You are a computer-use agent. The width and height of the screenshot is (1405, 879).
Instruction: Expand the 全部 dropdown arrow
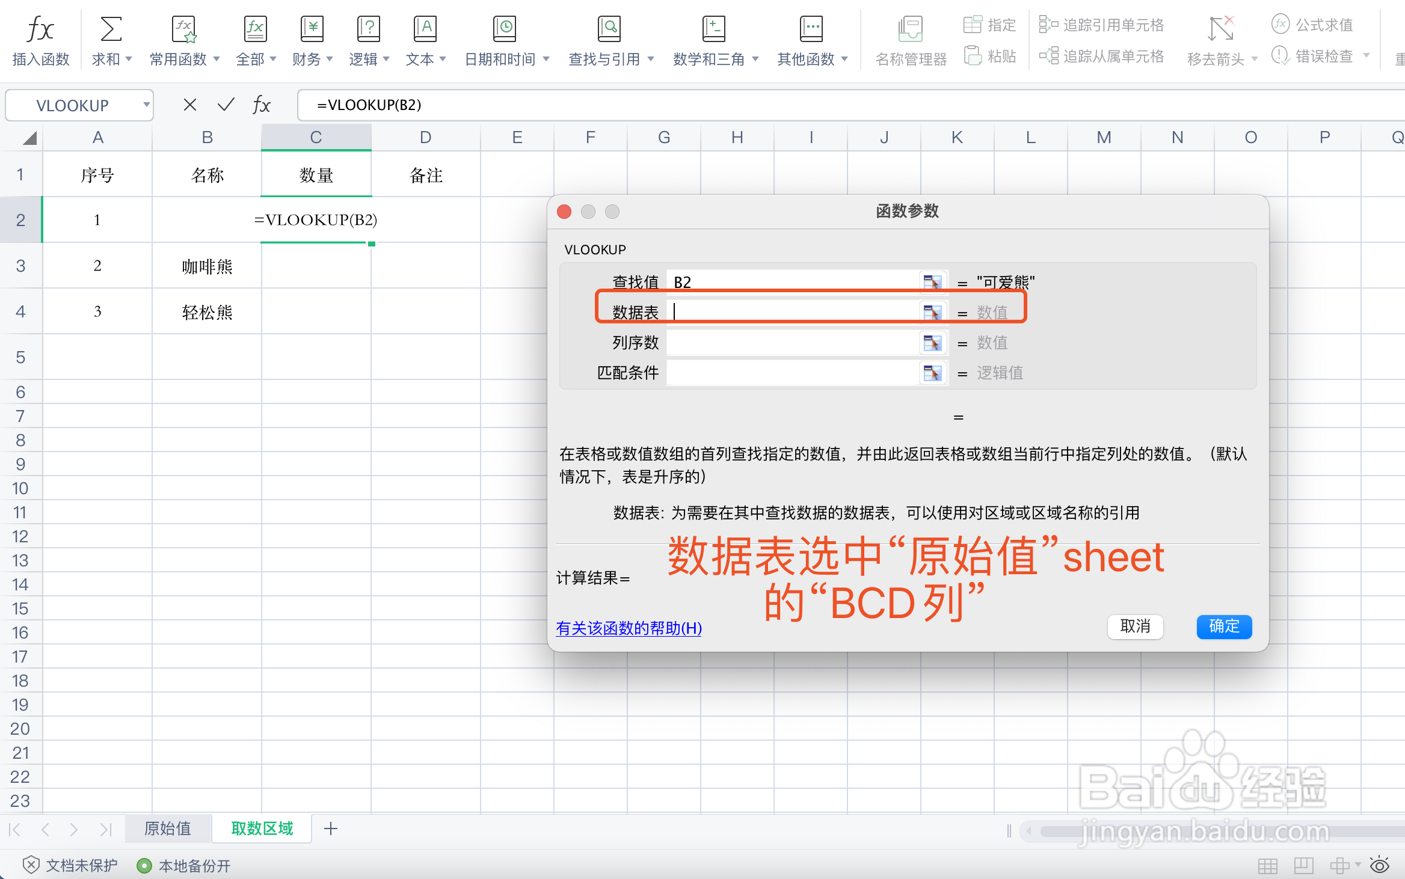(273, 59)
